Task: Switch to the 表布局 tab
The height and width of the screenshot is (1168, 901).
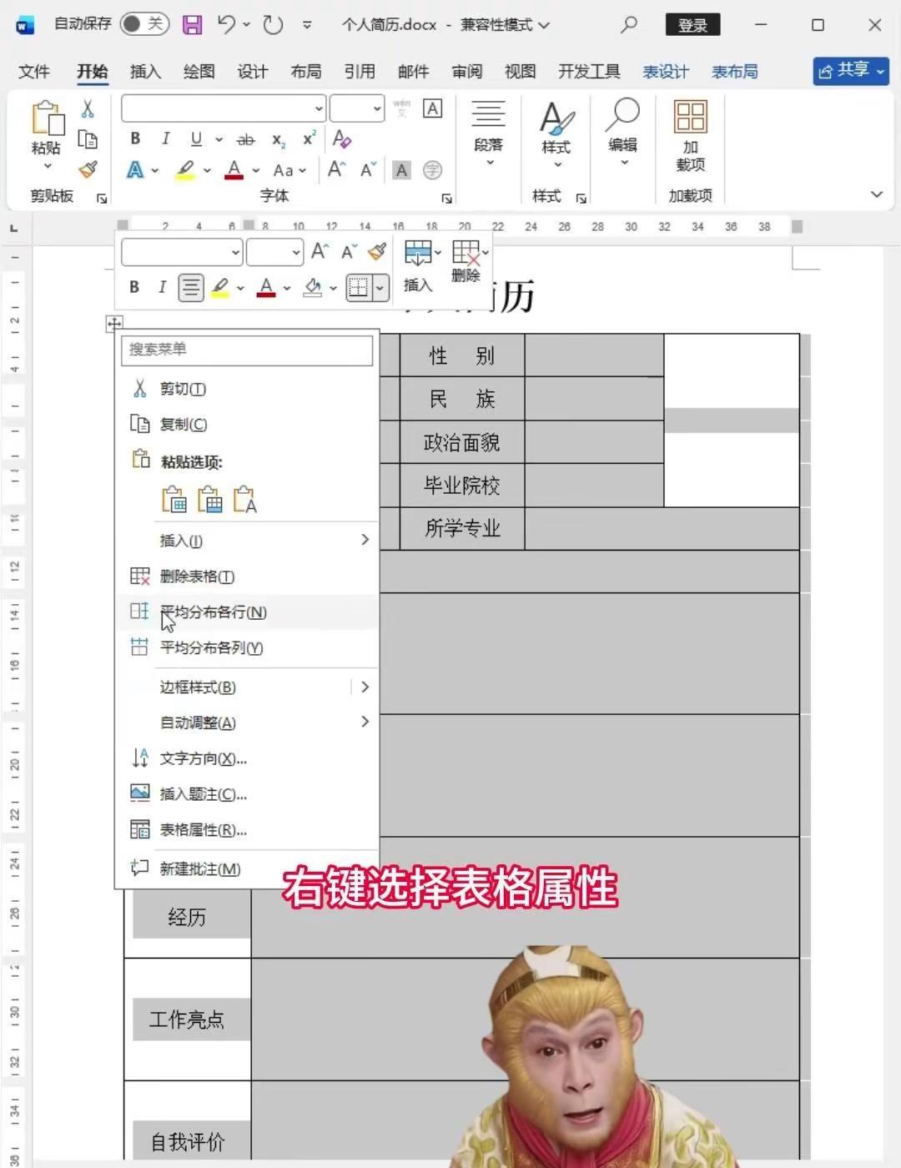Action: [735, 72]
